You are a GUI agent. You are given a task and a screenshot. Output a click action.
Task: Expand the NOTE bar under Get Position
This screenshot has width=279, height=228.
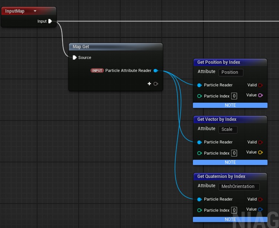[230, 105]
